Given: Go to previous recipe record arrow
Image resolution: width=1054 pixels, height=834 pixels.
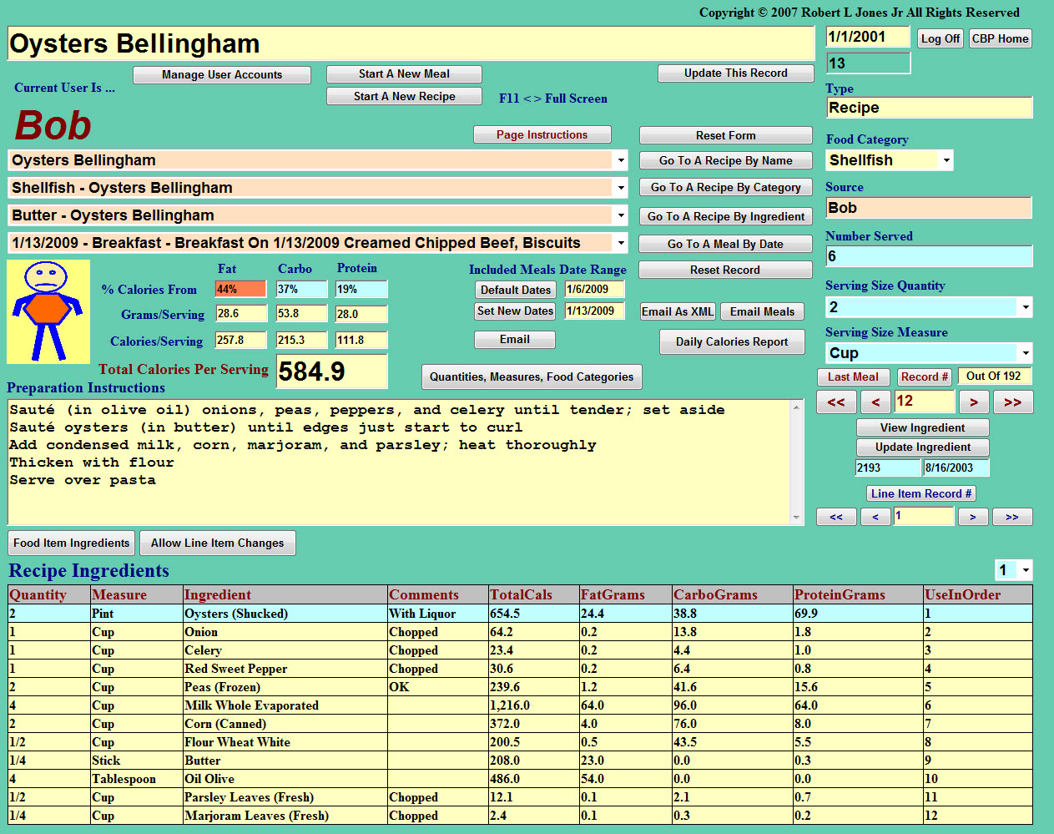Looking at the screenshot, I should click(x=875, y=402).
